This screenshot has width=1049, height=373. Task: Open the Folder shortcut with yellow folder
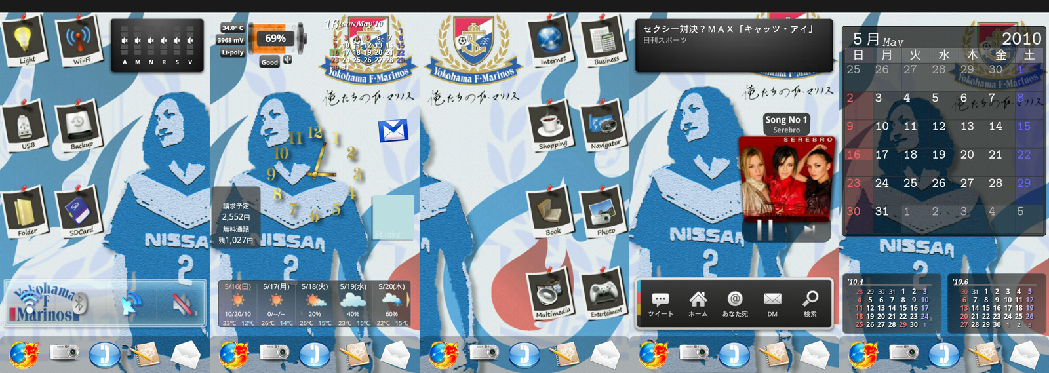pyautogui.click(x=26, y=212)
